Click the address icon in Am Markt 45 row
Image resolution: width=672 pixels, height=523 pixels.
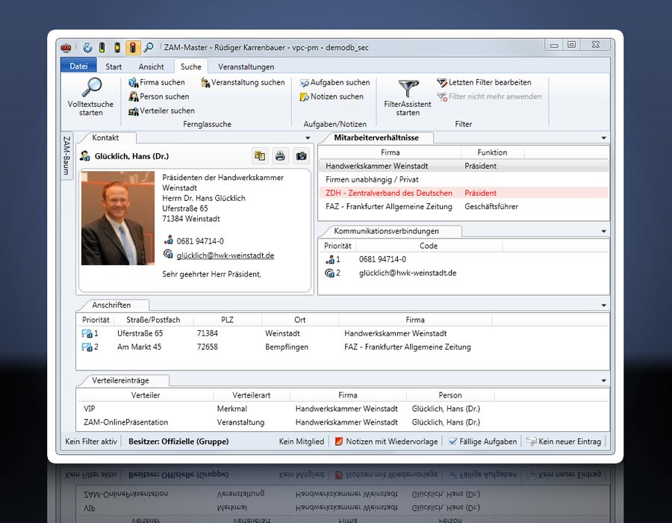pyautogui.click(x=87, y=347)
